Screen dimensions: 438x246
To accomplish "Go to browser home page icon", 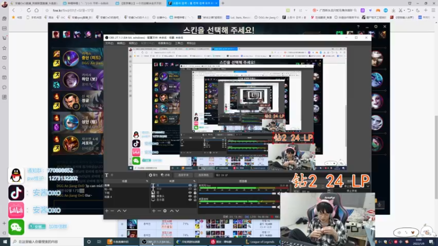I will click(x=37, y=10).
